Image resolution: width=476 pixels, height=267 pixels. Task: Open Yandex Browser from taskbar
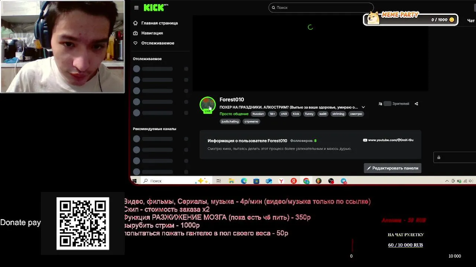click(281, 181)
